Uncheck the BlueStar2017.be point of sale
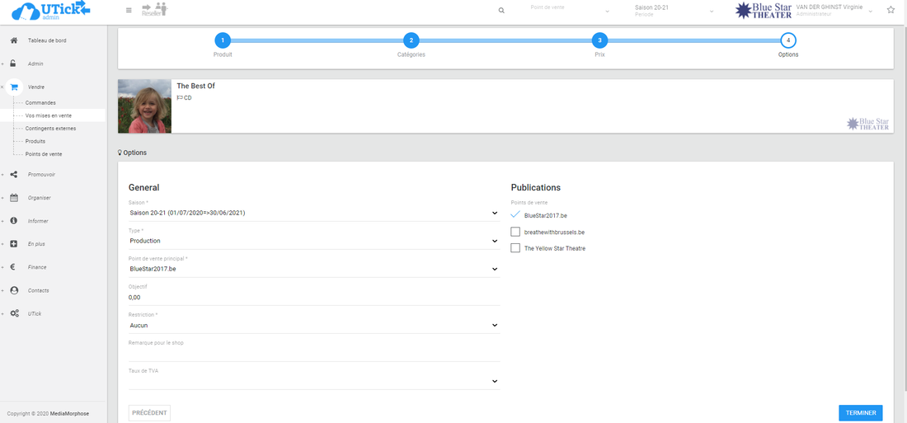This screenshot has height=423, width=907. [515, 215]
